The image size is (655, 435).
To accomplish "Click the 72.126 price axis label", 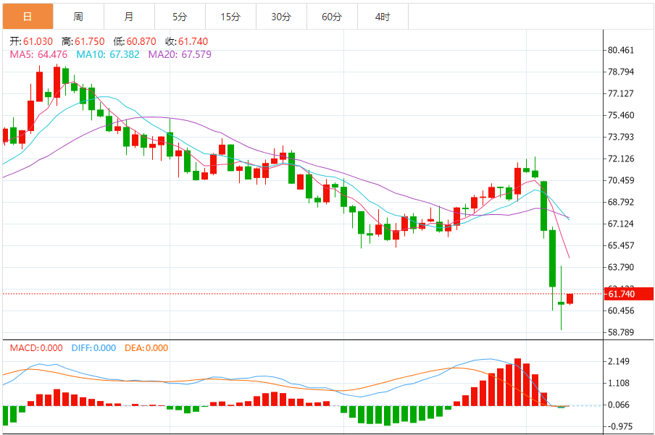I will point(621,159).
